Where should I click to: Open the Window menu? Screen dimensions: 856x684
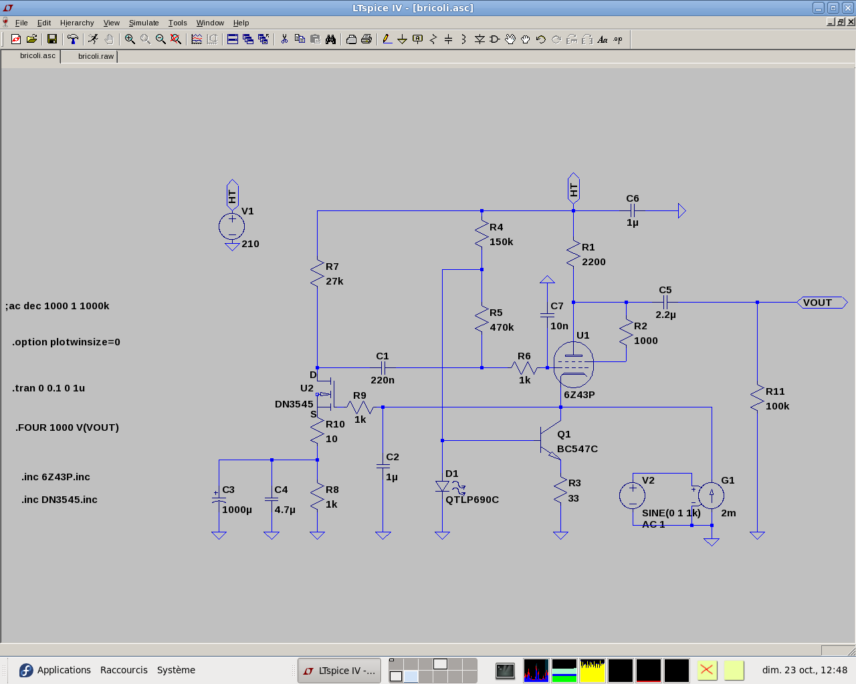210,23
